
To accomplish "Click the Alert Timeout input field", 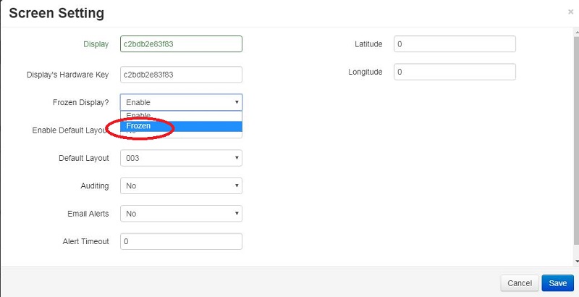I will pos(181,241).
